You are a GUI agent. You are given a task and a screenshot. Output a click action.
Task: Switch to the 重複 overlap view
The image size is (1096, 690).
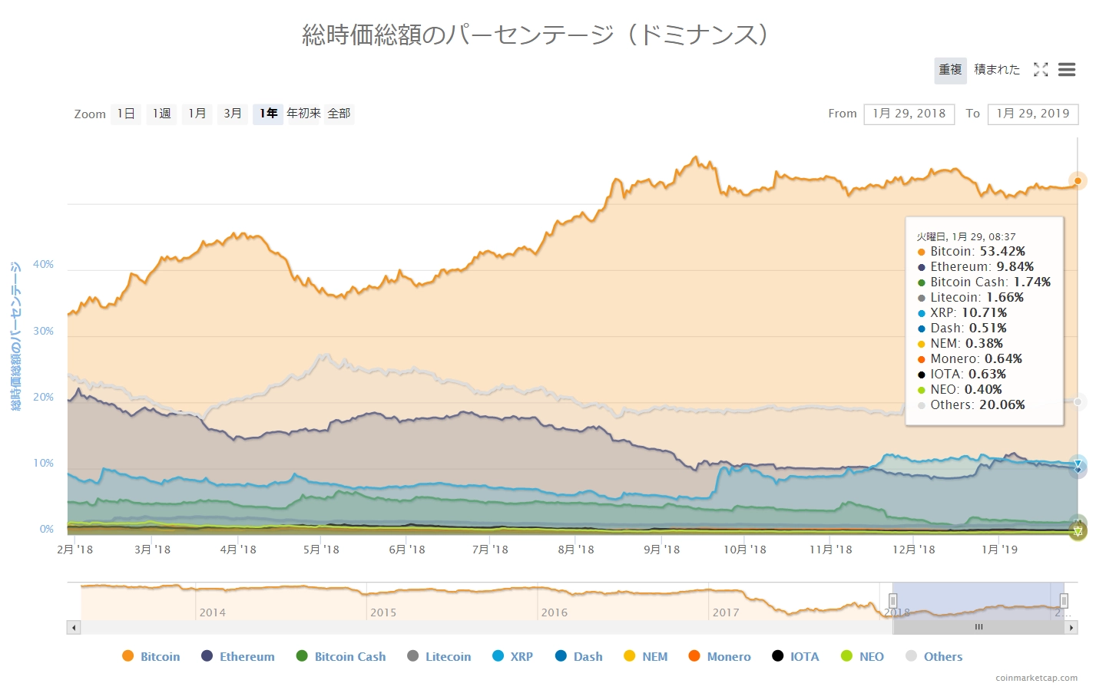click(x=950, y=70)
